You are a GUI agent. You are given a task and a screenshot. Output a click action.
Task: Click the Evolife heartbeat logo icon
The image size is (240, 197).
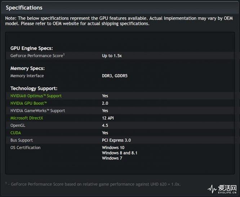click(212, 189)
